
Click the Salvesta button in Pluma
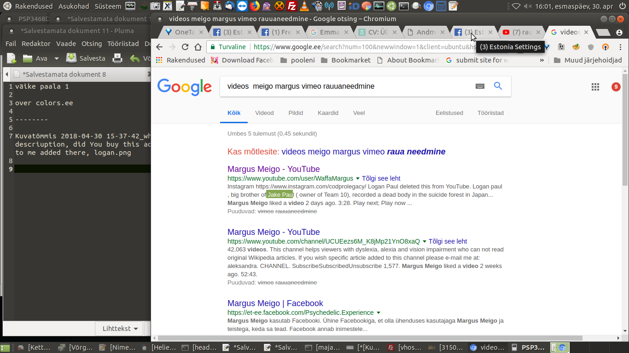(x=86, y=58)
